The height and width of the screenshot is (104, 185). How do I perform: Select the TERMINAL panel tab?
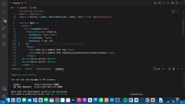coord(59,69)
